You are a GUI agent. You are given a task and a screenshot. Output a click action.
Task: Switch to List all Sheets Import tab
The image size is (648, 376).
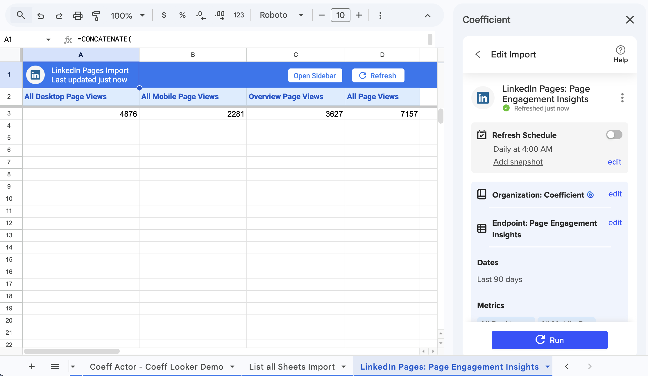[292, 367]
